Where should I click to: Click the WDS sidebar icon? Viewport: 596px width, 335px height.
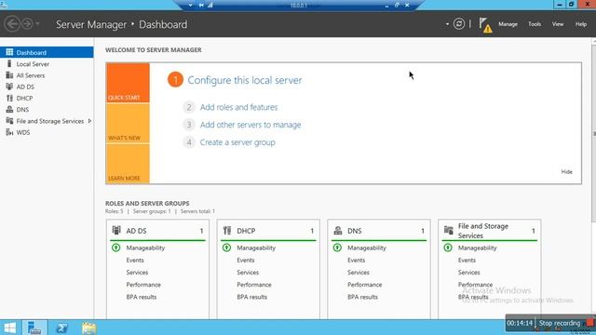click(9, 132)
